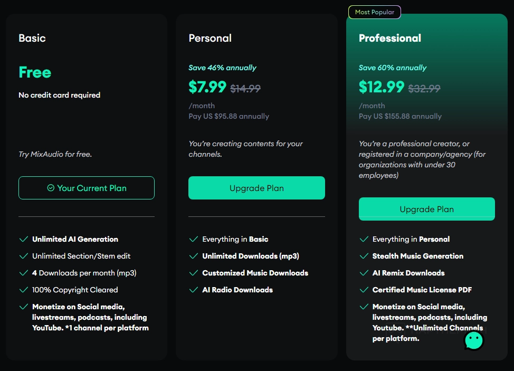This screenshot has height=371, width=514.
Task: Click checkmark beside 100% Copyright Cleared
Action: (x=23, y=290)
